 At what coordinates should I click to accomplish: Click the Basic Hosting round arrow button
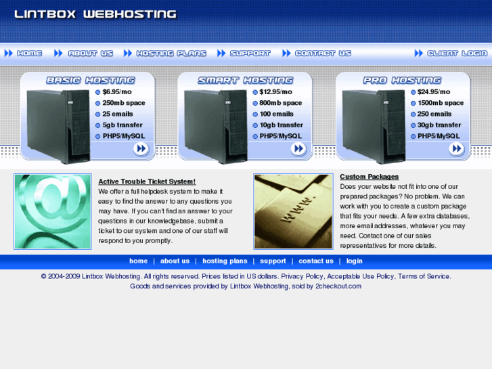tap(141, 149)
